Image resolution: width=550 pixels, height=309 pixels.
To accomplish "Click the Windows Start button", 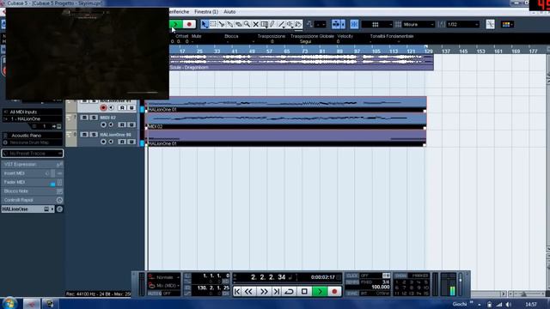I will coord(9,303).
